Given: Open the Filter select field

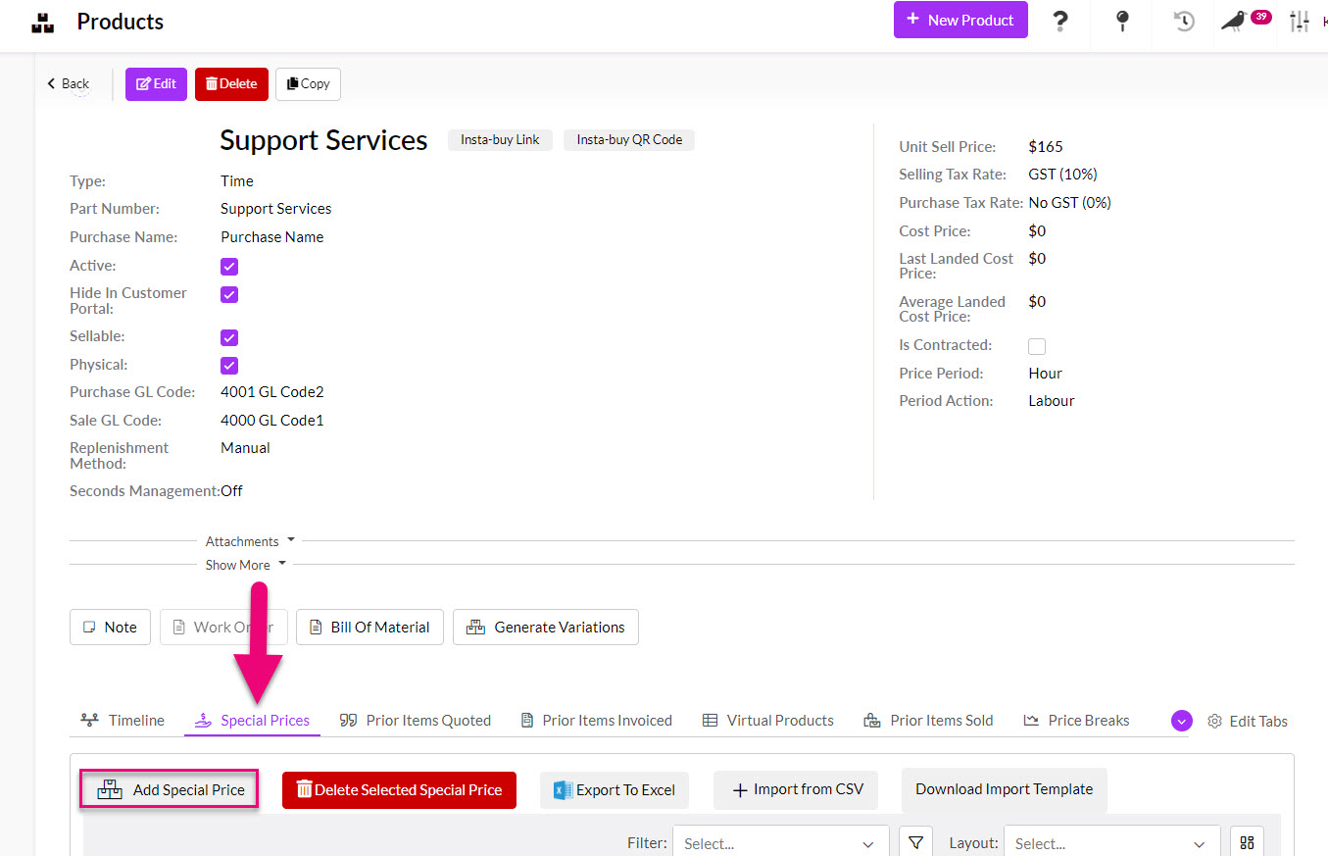Looking at the screenshot, I should [779, 843].
